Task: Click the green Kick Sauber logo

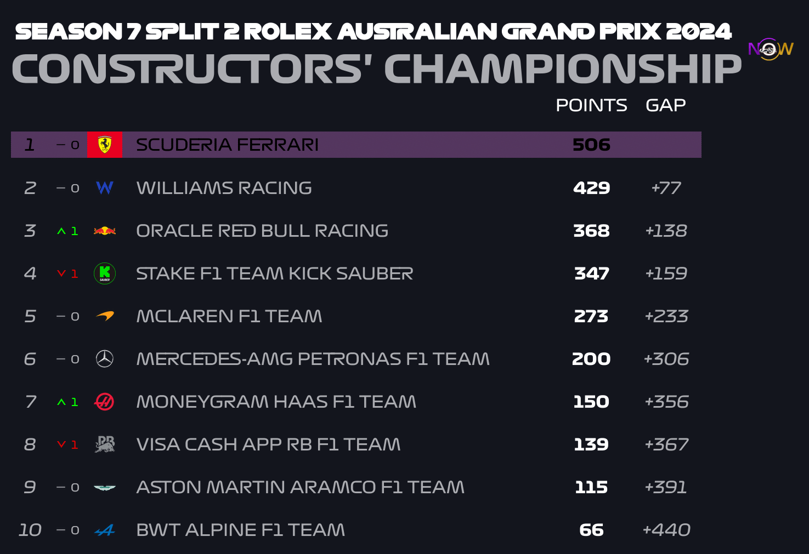Action: point(105,273)
